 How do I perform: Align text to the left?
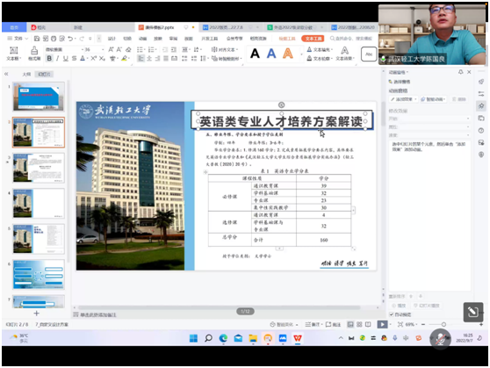pyautogui.click(x=141, y=59)
